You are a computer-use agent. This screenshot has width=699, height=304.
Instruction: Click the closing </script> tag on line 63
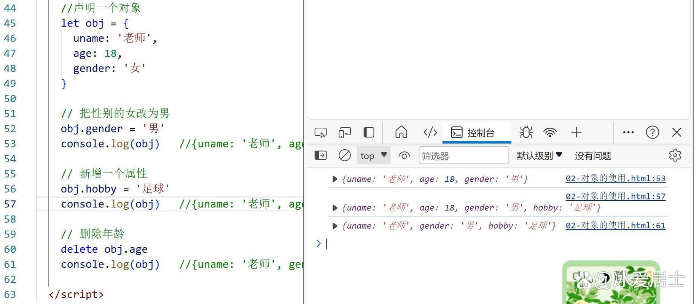click(76, 294)
